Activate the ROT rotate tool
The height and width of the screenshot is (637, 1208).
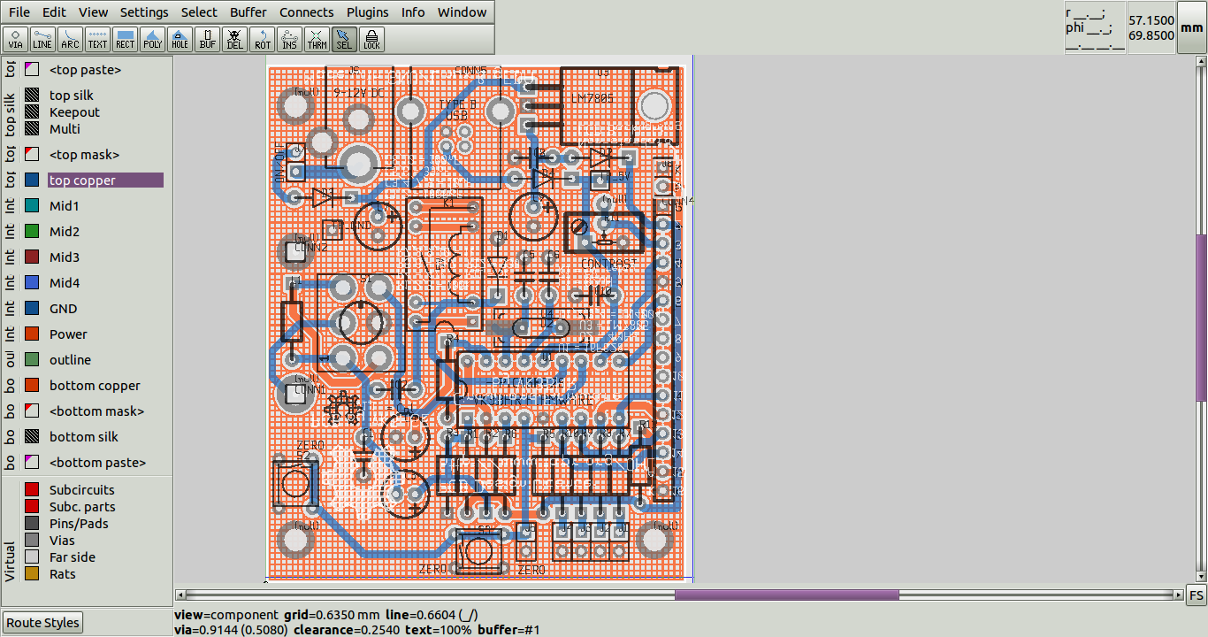pyautogui.click(x=262, y=39)
